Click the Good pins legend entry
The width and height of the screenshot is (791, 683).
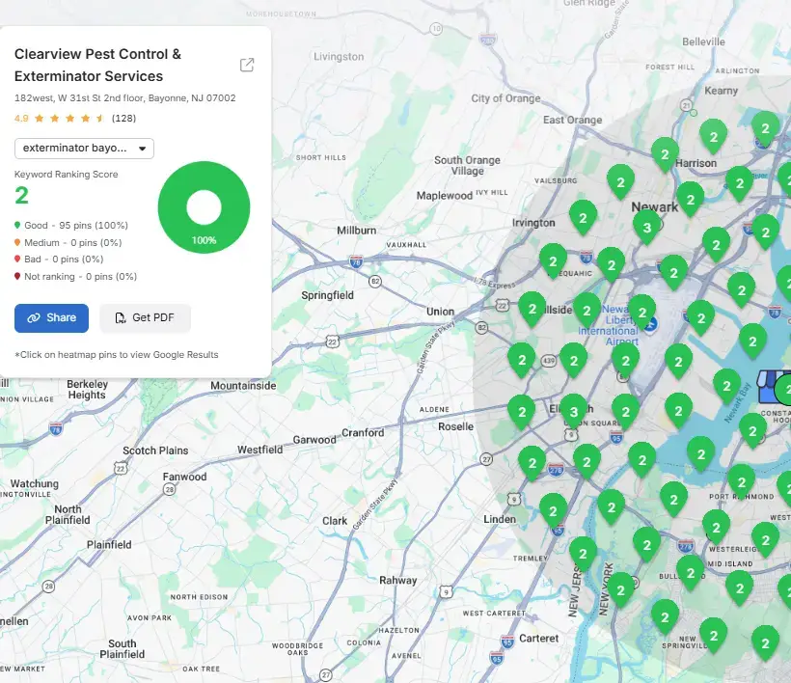(x=71, y=225)
